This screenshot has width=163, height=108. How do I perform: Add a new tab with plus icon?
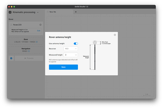coord(76,12)
